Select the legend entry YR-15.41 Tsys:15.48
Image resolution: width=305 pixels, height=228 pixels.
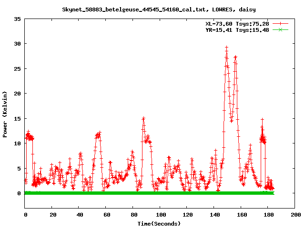237,30
